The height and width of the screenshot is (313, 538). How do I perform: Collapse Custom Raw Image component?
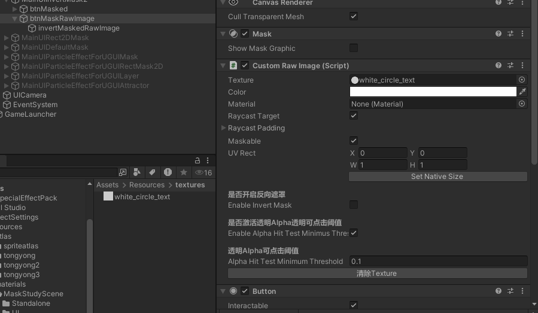point(223,65)
